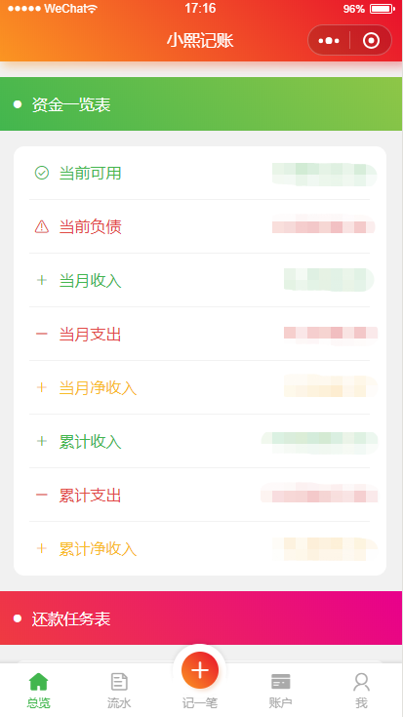Tap the mini-program close target icon

click(x=371, y=41)
